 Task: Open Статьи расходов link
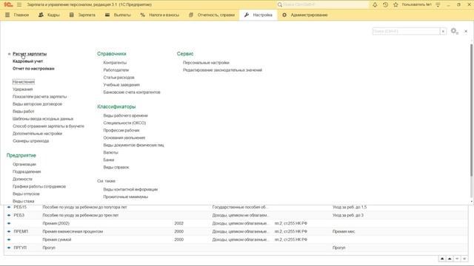coord(118,78)
